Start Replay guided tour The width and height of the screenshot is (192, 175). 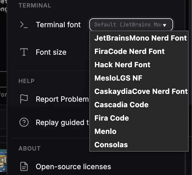(x=62, y=122)
